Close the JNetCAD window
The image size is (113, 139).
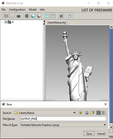[x=108, y=3]
